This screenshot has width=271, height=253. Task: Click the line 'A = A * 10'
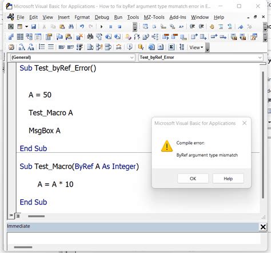point(55,184)
